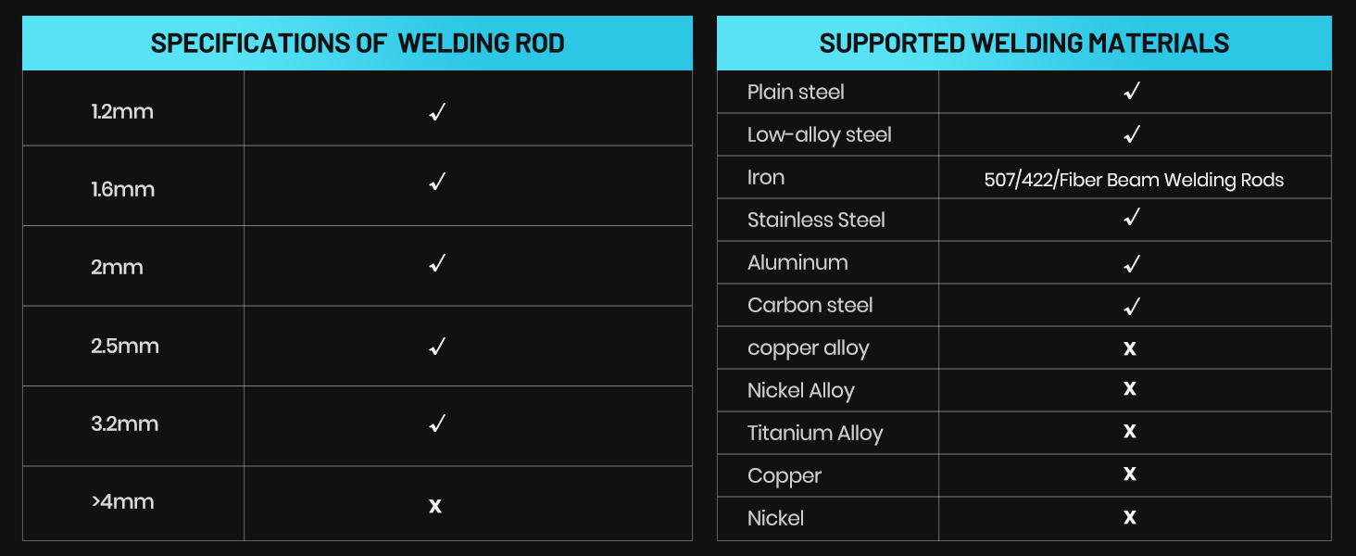Viewport: 1356px width, 556px height.
Task: Click the Specifications of Welding Rod header
Action: [x=358, y=44]
